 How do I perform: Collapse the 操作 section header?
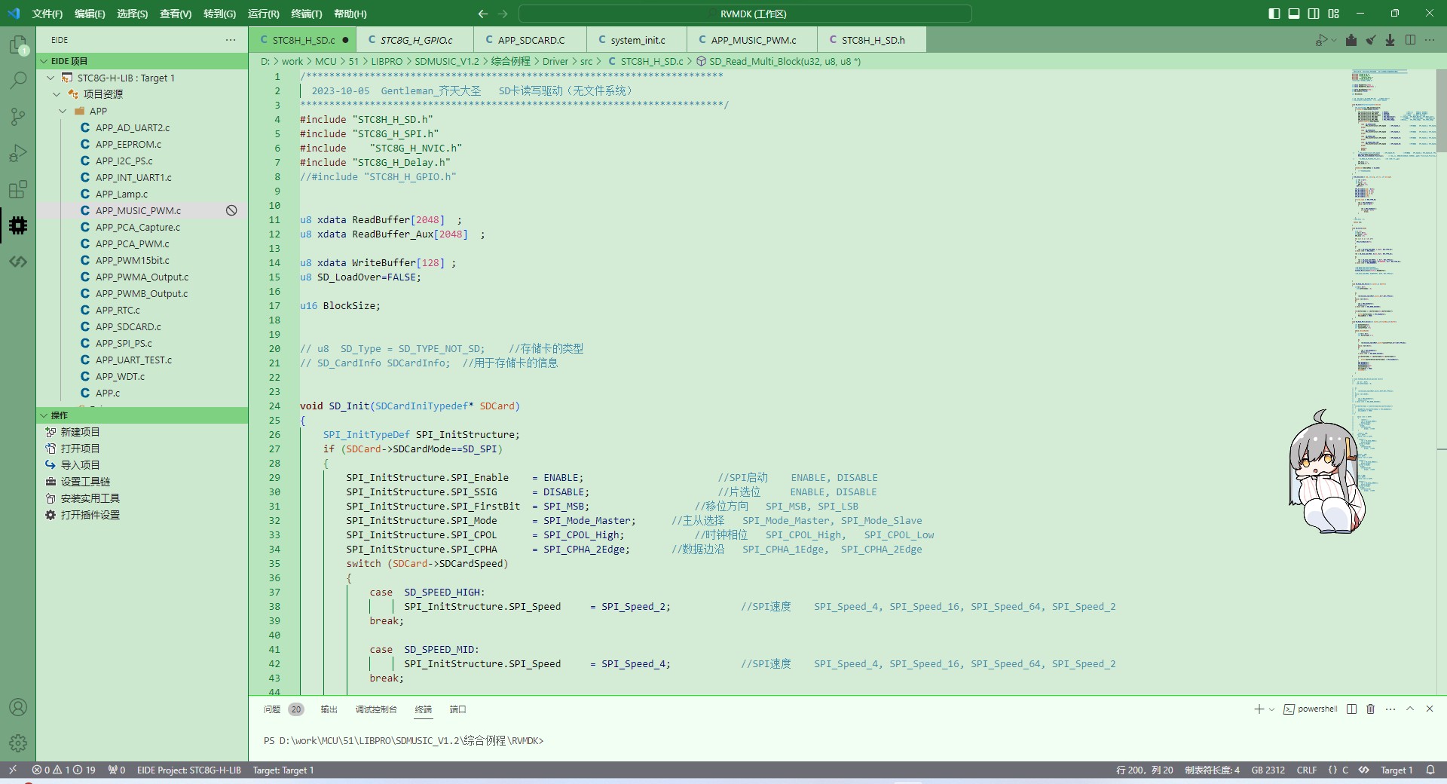tap(59, 415)
